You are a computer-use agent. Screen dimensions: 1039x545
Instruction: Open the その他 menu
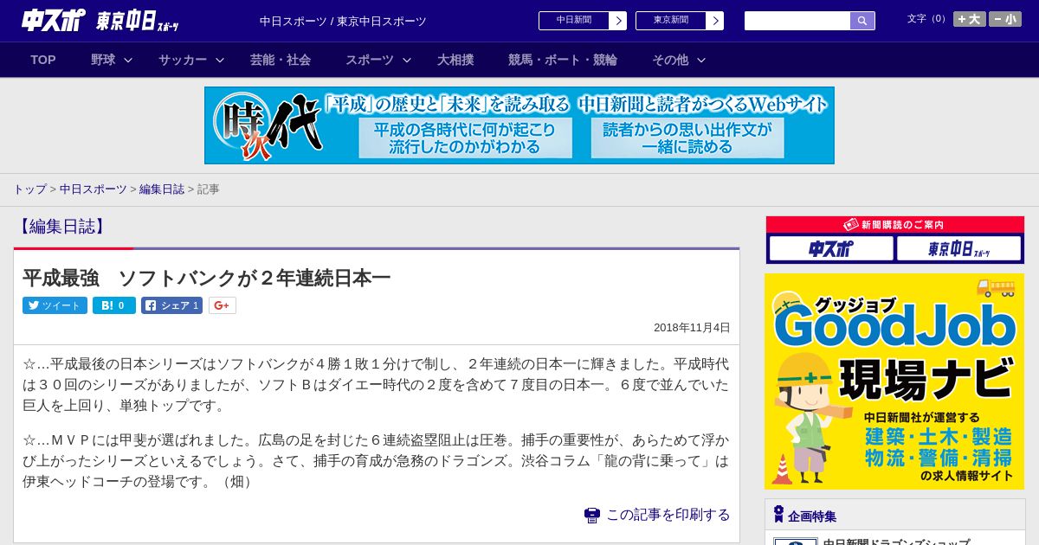tap(670, 60)
